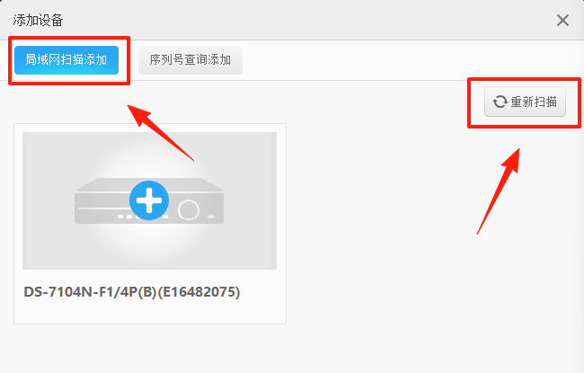The height and width of the screenshot is (373, 584).
Task: Add the discovered NVR via plus icon
Action: tap(149, 200)
